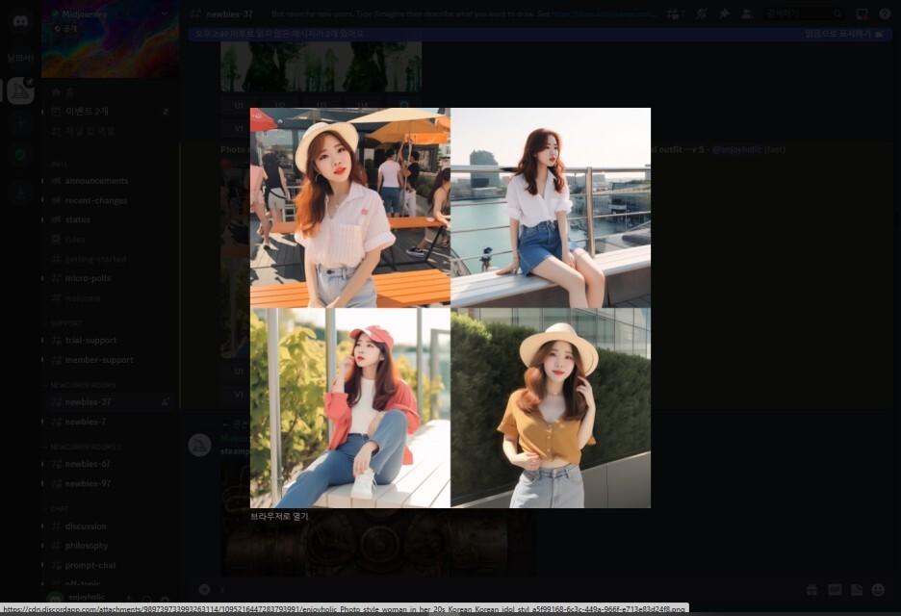
Task: Open the gift icon in message bar
Action: [x=811, y=590]
